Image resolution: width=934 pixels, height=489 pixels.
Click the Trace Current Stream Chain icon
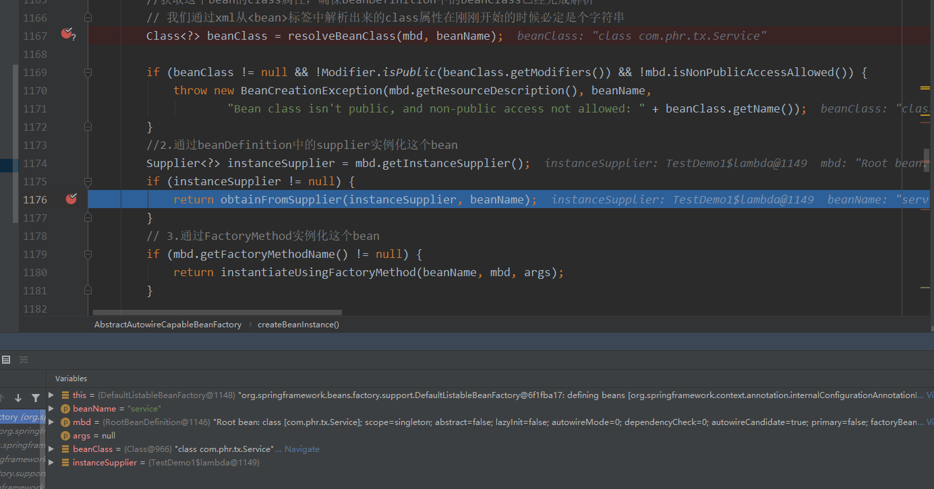click(24, 360)
